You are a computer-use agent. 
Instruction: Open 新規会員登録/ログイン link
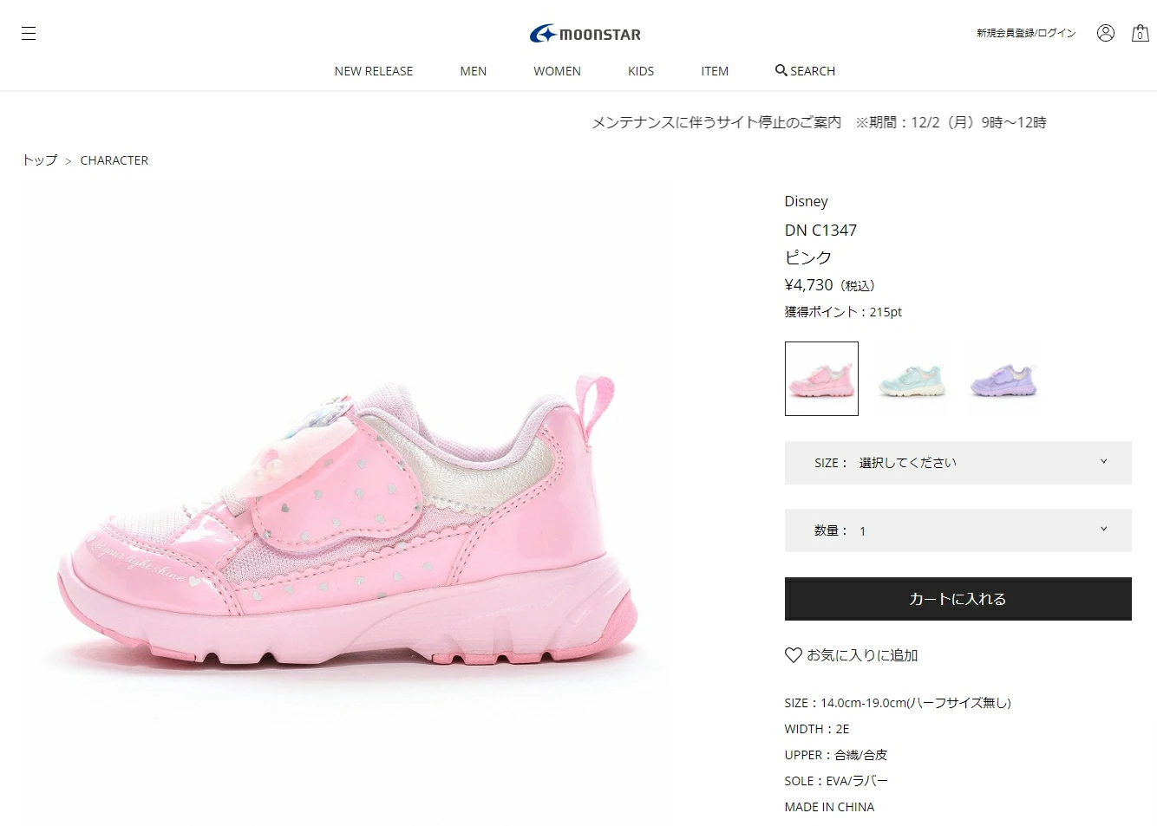coord(1026,33)
